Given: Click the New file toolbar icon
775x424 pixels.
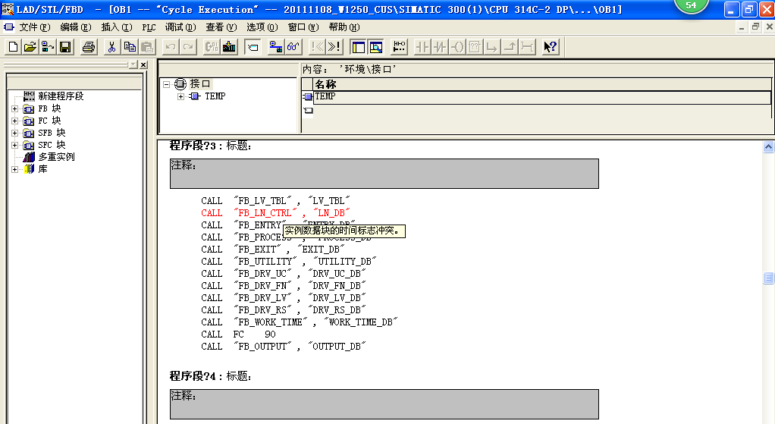Looking at the screenshot, I should tap(14, 47).
